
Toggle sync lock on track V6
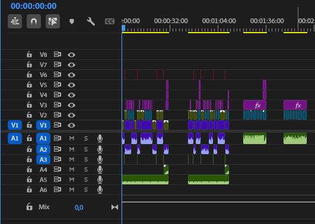click(x=58, y=75)
